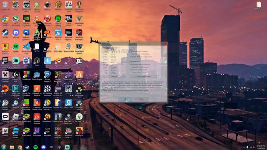
Task: Open the Rockstar Games Launcher desktop icon
Action: (5, 48)
